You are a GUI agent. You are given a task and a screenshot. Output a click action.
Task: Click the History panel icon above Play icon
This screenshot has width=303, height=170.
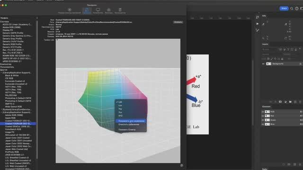(x=258, y=17)
